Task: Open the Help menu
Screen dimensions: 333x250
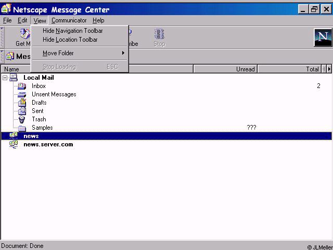Action: pyautogui.click(x=98, y=20)
